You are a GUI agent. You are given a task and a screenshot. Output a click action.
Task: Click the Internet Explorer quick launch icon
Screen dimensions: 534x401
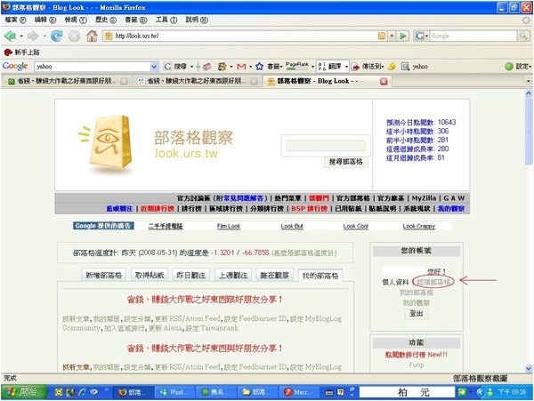[x=83, y=392]
